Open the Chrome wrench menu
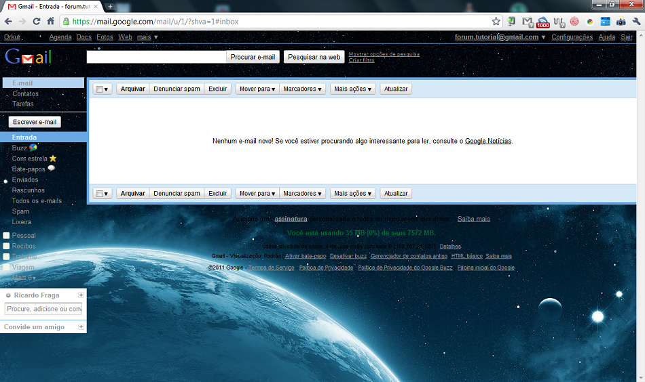645x382 pixels. (636, 22)
